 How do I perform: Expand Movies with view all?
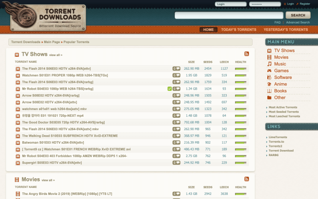click(x=48, y=180)
